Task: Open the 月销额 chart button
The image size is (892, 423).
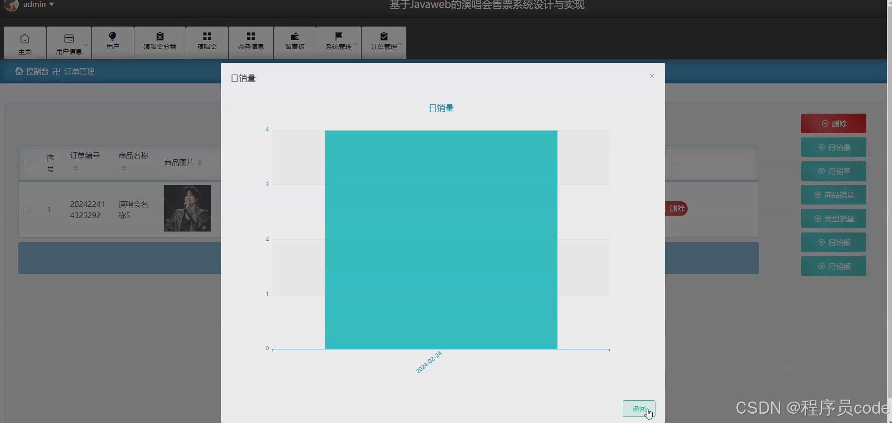Action: (x=834, y=266)
